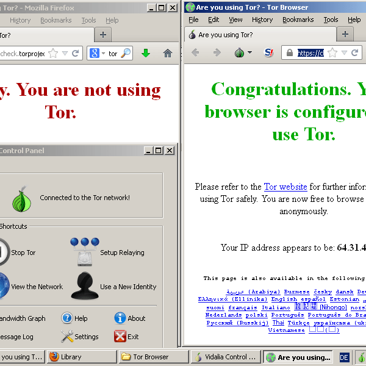Open the File menu in Tor Browser

(193, 20)
